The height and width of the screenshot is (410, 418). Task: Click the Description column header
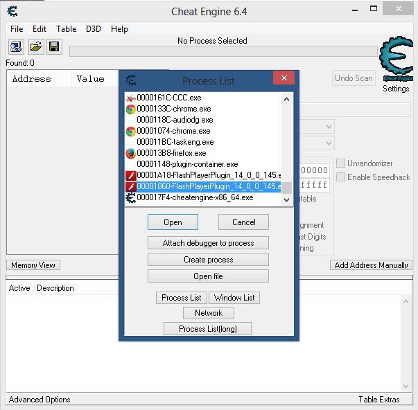[x=55, y=288]
